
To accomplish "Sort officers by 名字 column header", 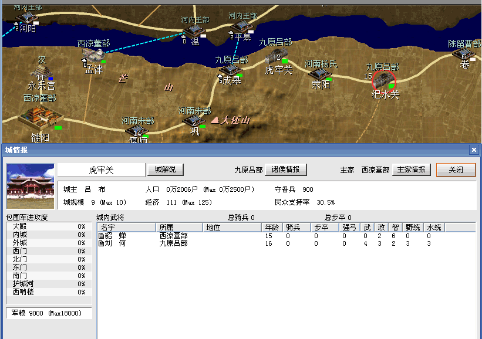I will coord(126,227).
